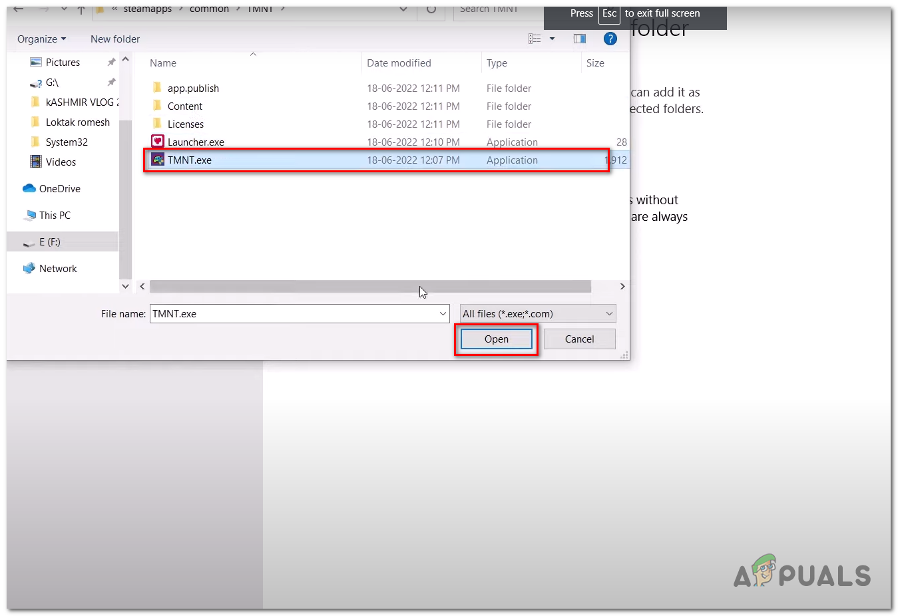
Task: Expand the view options dropdown arrow
Action: coord(552,39)
